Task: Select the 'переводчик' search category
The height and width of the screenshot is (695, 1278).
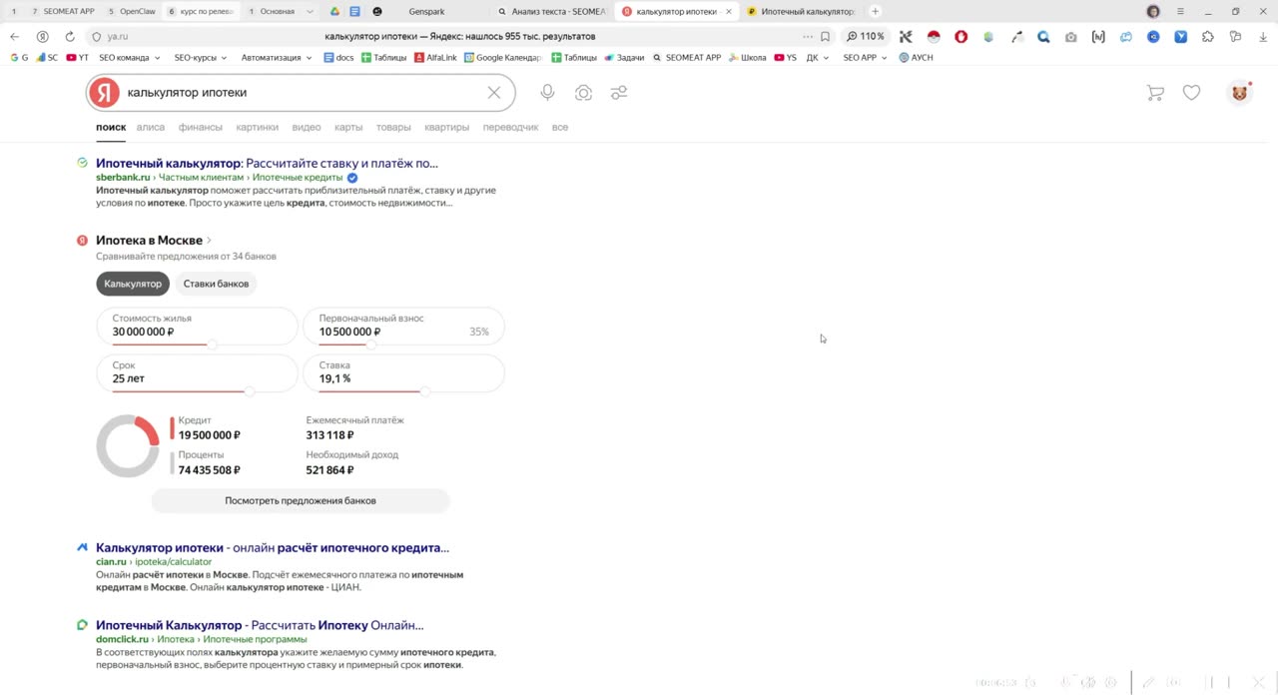Action: click(510, 127)
